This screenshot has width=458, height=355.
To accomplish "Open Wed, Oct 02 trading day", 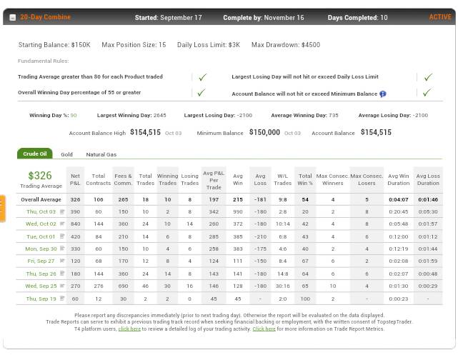I will [41, 224].
